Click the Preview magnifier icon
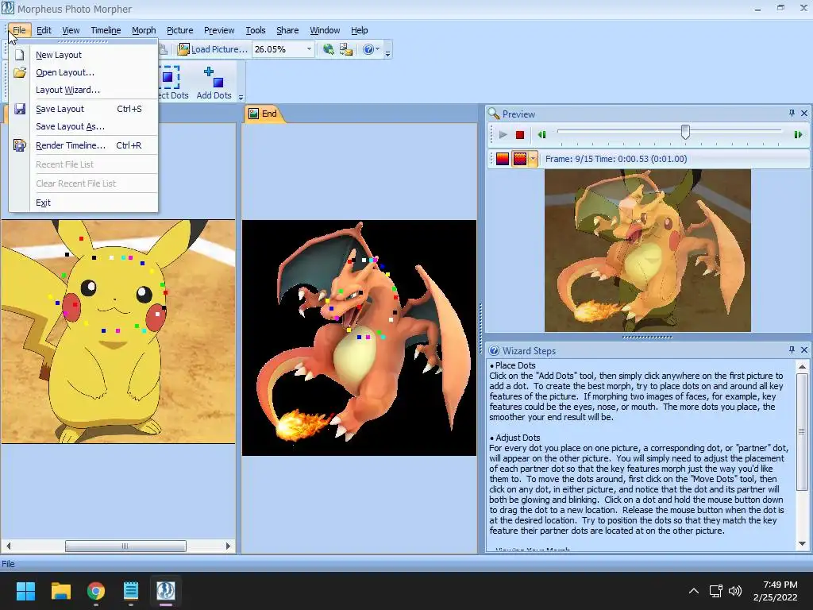The image size is (813, 610). [494, 114]
